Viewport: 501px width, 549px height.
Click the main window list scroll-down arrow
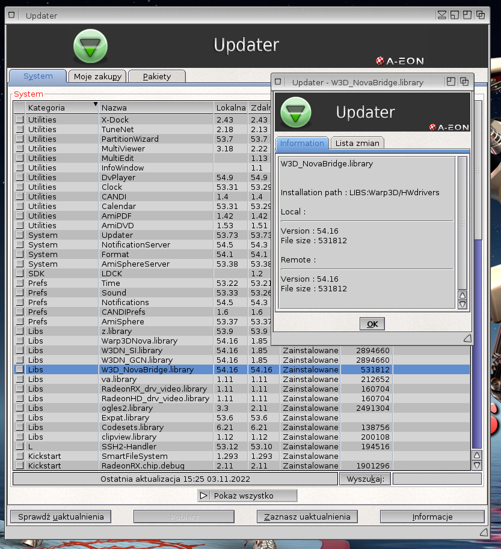[x=477, y=466]
